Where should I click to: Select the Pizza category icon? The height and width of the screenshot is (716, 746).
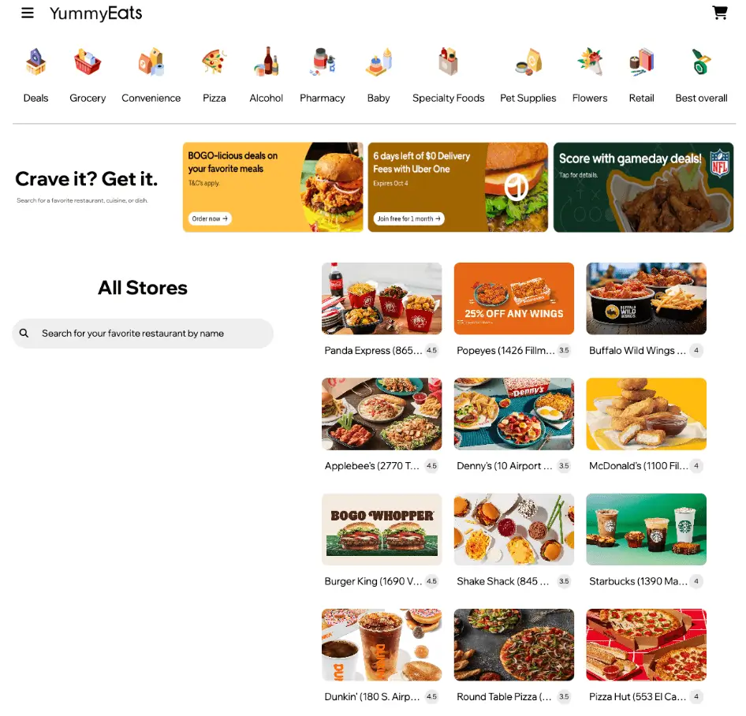pyautogui.click(x=214, y=62)
